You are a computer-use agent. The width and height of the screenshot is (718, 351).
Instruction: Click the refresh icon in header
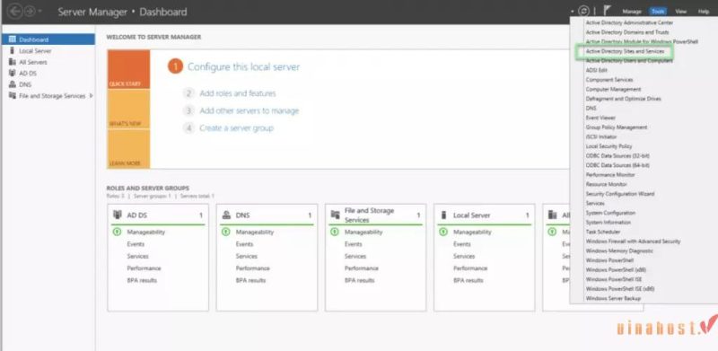tap(583, 11)
